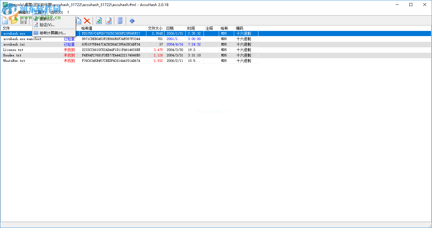Sort by the 文件大小 column header
This screenshot has width=432, height=228.
tap(155, 28)
